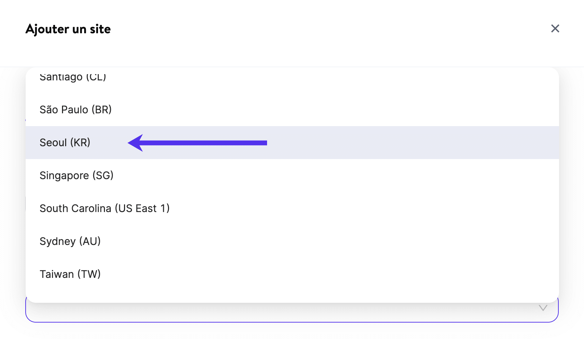Select Seoul (KR) from the list
Image resolution: width=584 pixels, height=343 pixels.
(65, 143)
